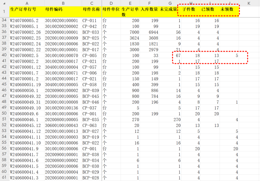This screenshot has width=260, height=181.
Task: Click header cell 未完成量
Action: click(x=170, y=12)
